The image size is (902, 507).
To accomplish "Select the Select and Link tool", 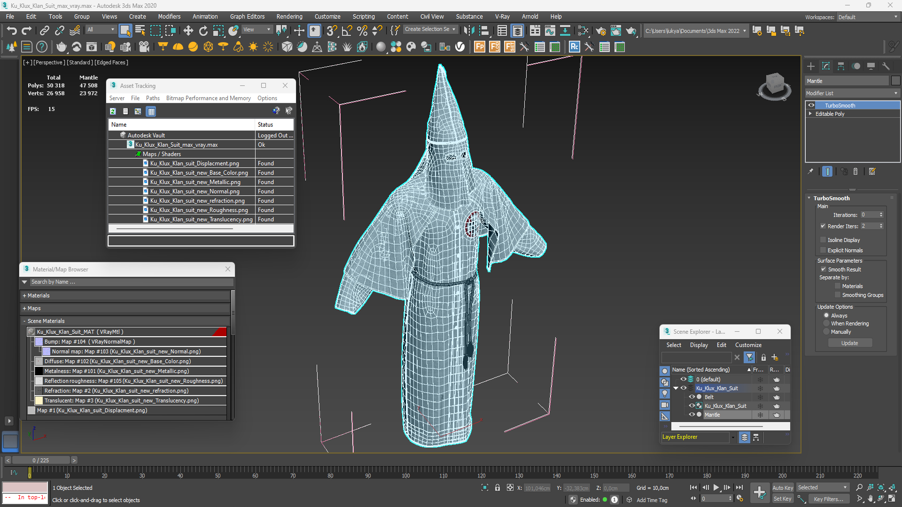I will 44,31.
